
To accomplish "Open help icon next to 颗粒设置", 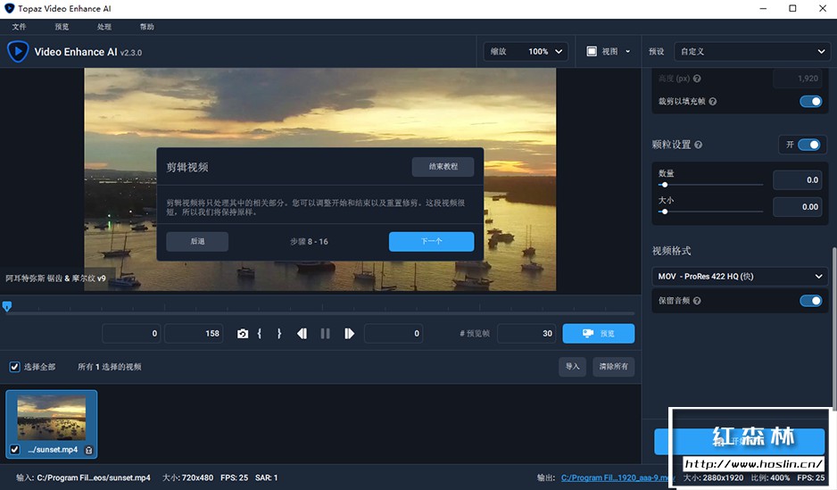I will coord(698,145).
